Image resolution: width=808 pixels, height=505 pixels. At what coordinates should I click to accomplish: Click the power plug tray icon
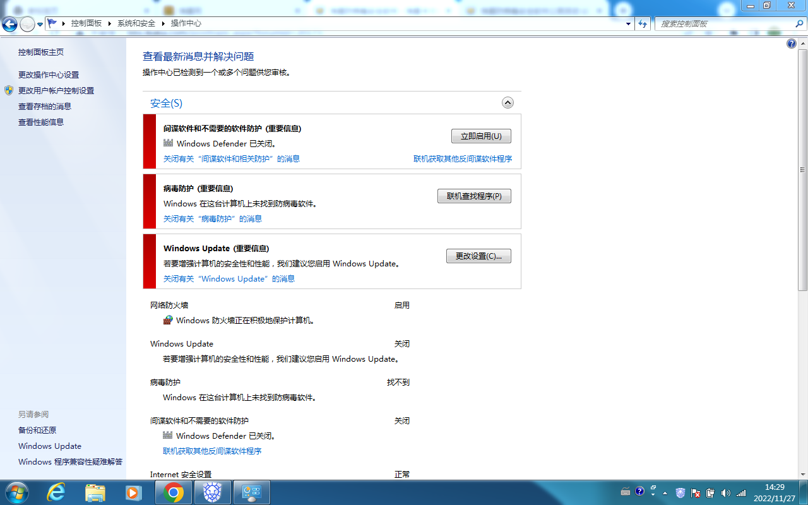(711, 493)
